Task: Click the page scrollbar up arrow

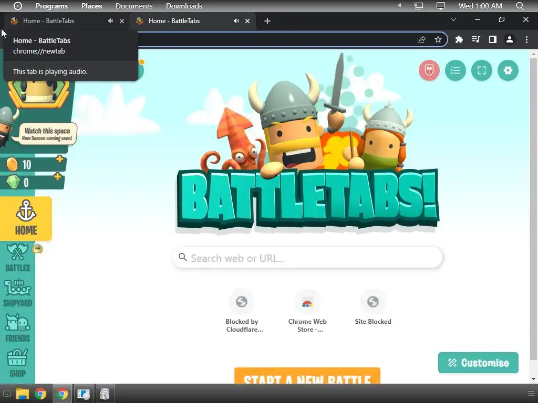Action: click(x=534, y=54)
